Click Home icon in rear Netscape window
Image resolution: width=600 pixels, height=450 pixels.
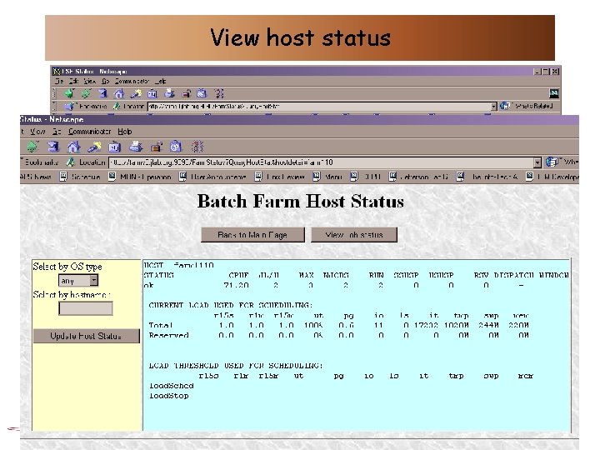(119, 93)
